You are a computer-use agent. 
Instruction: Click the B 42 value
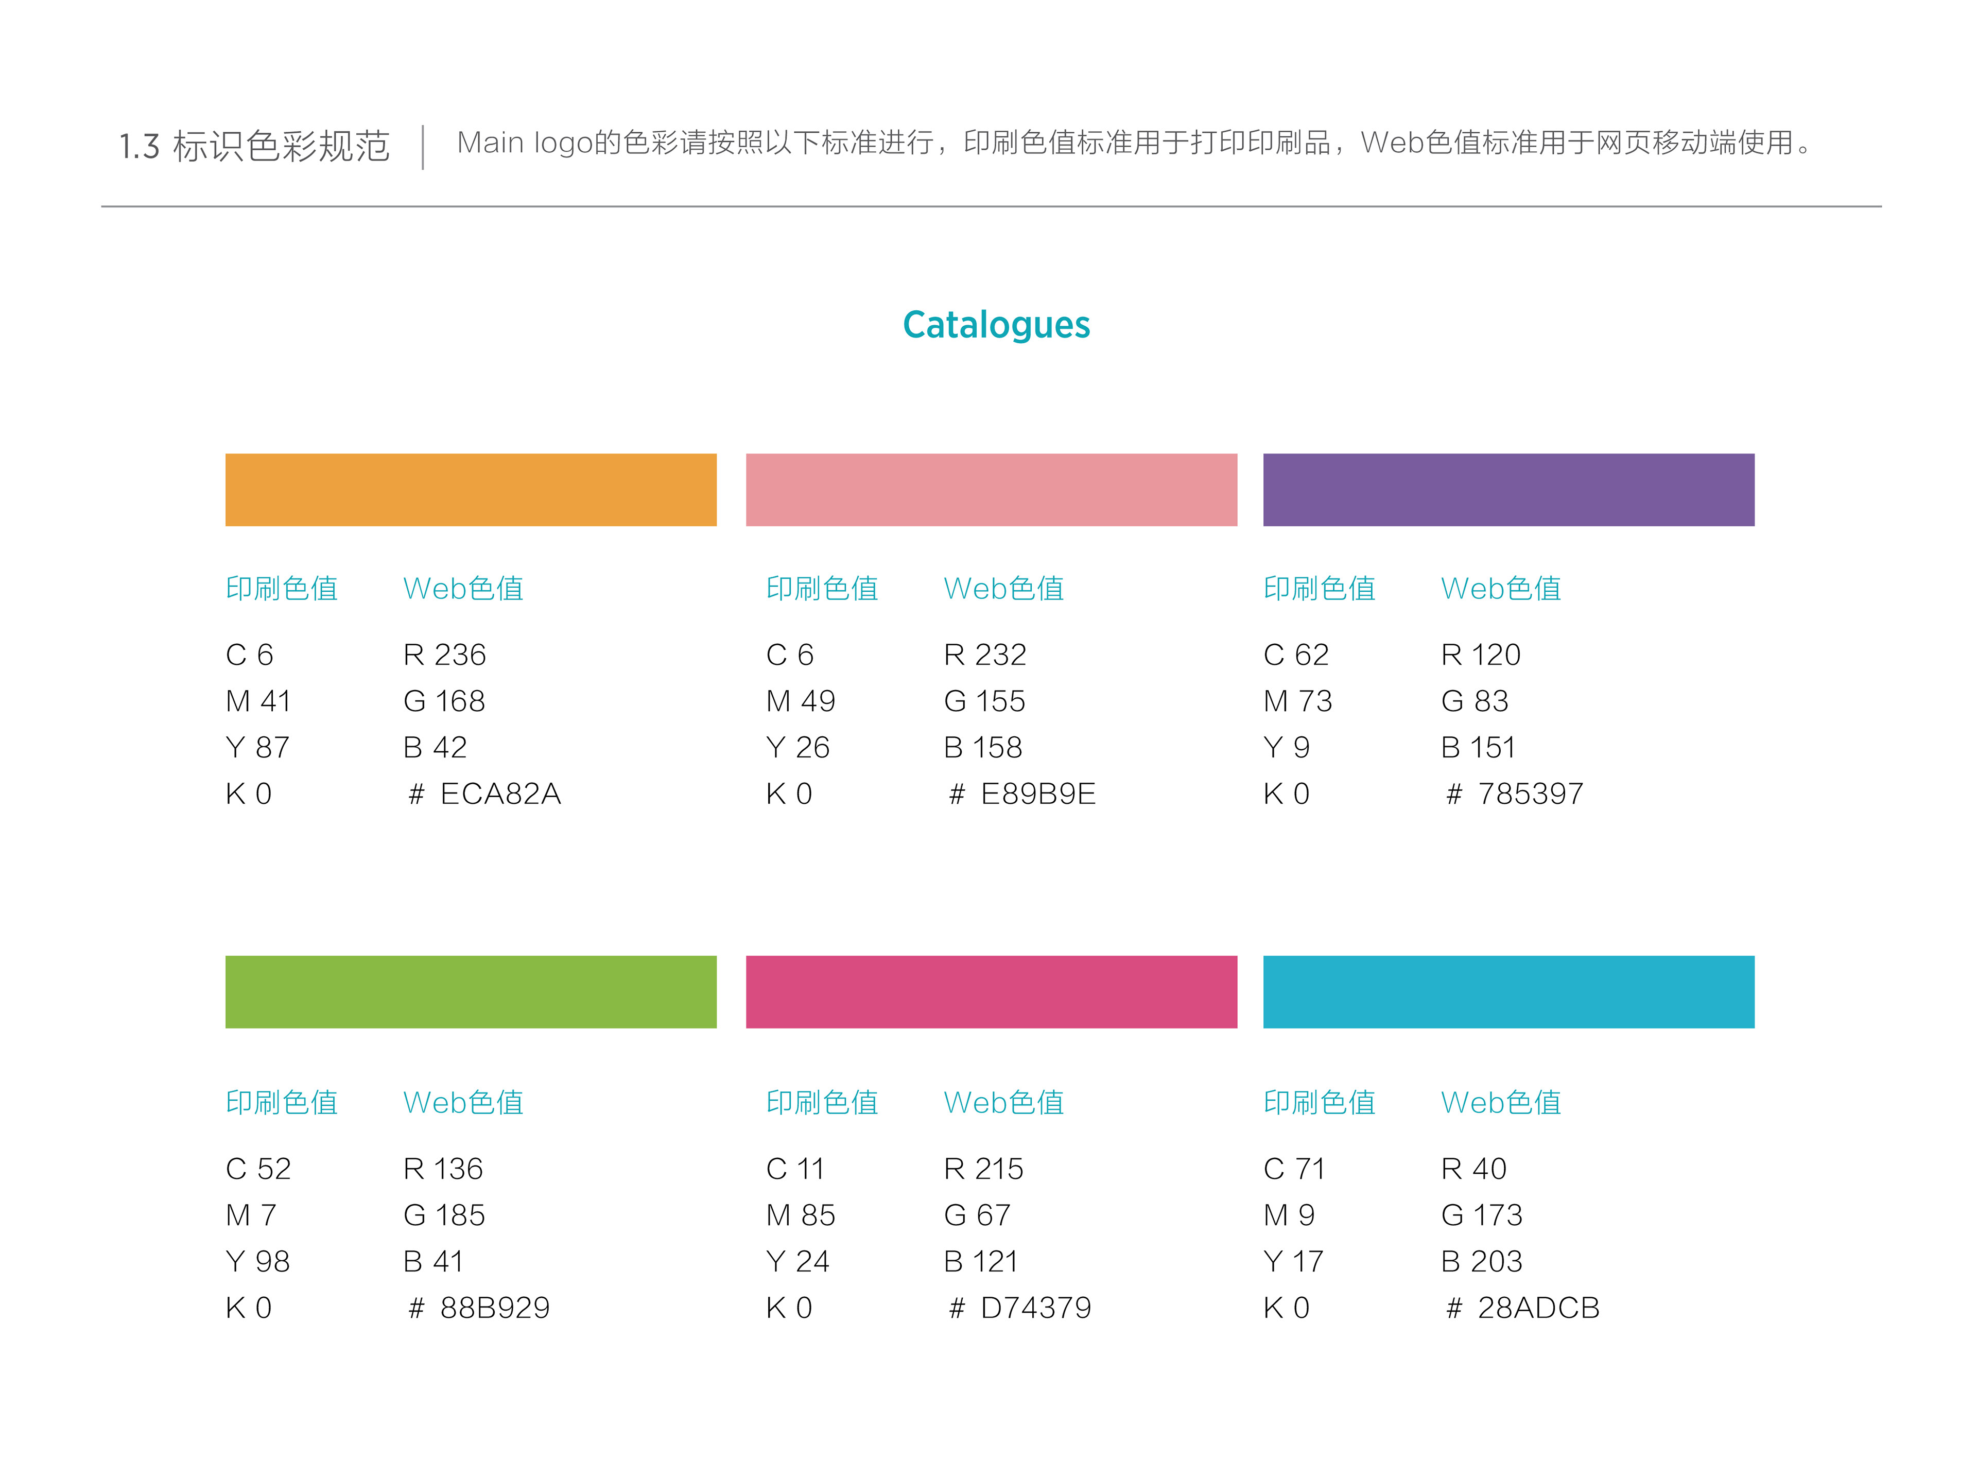coord(435,748)
